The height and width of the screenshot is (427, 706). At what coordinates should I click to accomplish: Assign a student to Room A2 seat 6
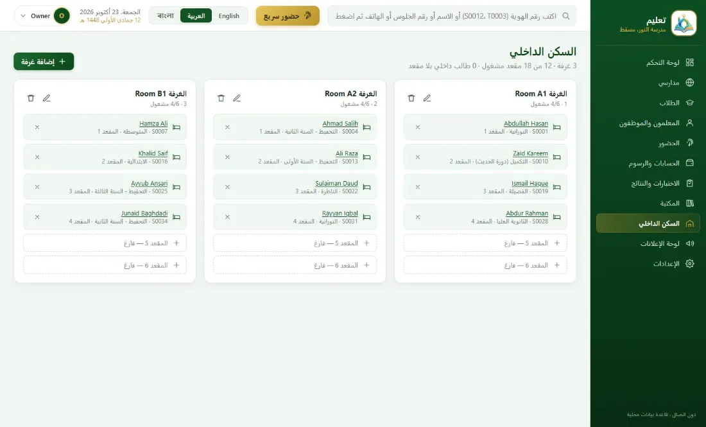pyautogui.click(x=295, y=265)
